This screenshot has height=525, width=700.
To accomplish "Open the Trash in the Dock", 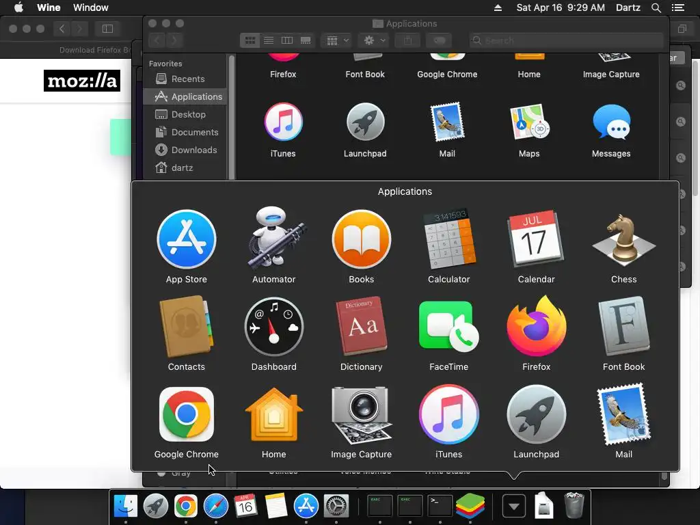I will coord(574,505).
